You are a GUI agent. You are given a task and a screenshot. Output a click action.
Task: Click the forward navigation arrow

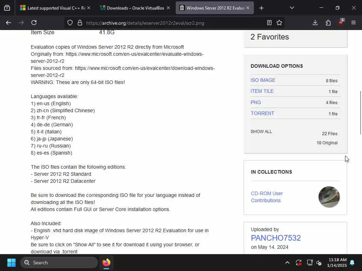pyautogui.click(x=21, y=23)
